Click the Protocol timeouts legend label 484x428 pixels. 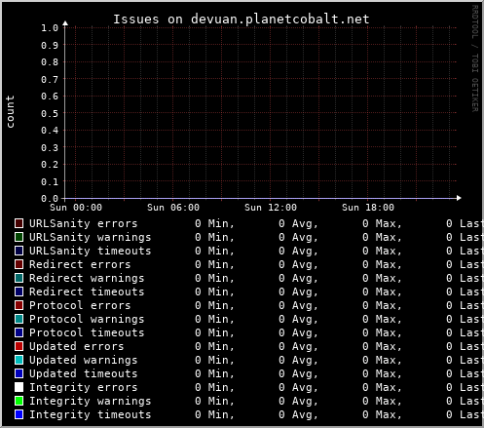tap(87, 332)
